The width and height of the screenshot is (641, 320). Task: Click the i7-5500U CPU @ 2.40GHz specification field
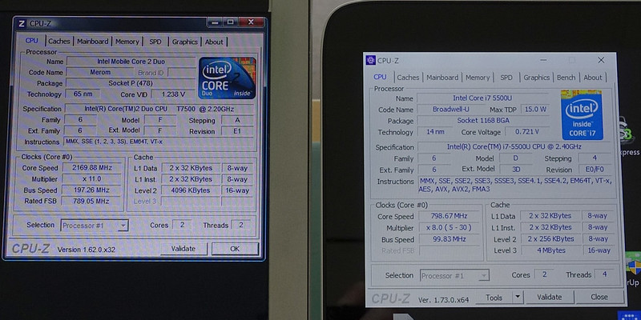click(x=514, y=146)
